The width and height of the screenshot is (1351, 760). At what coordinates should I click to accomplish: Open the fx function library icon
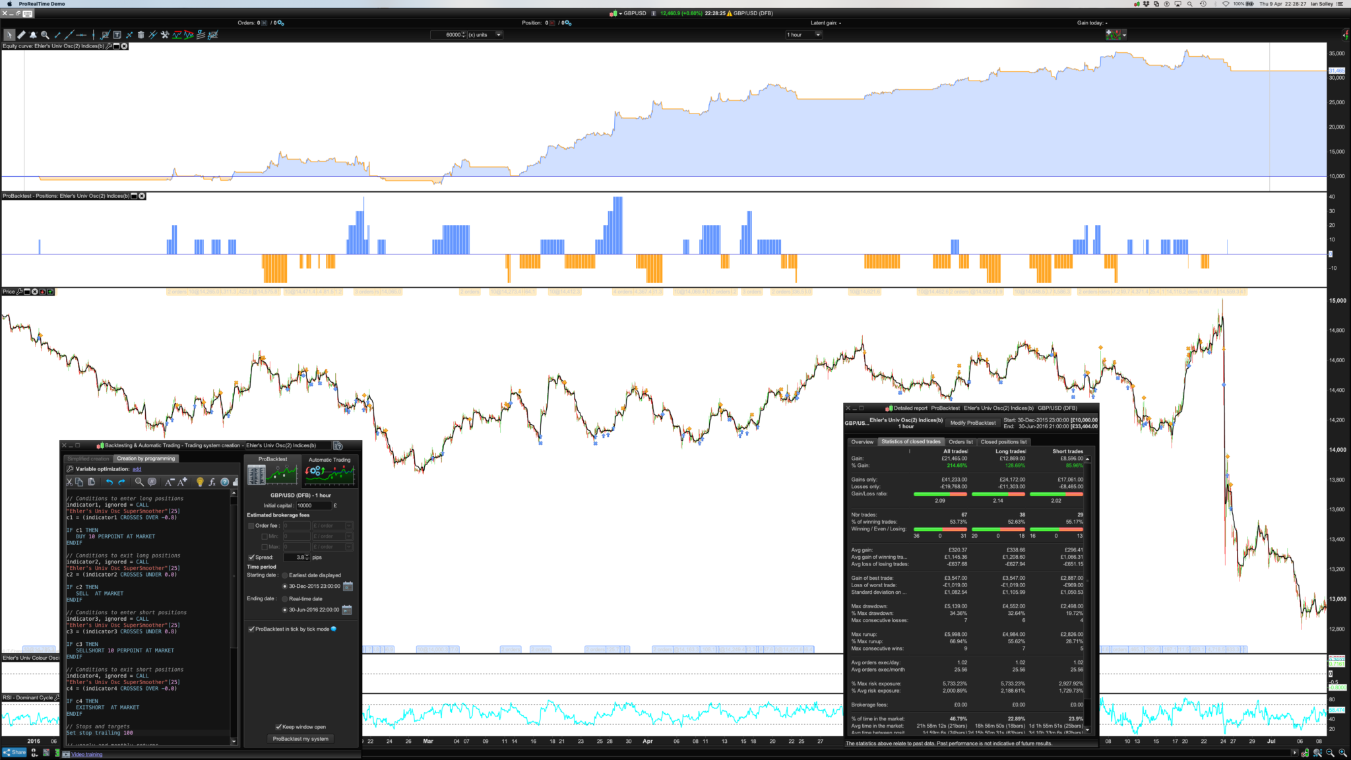click(212, 482)
